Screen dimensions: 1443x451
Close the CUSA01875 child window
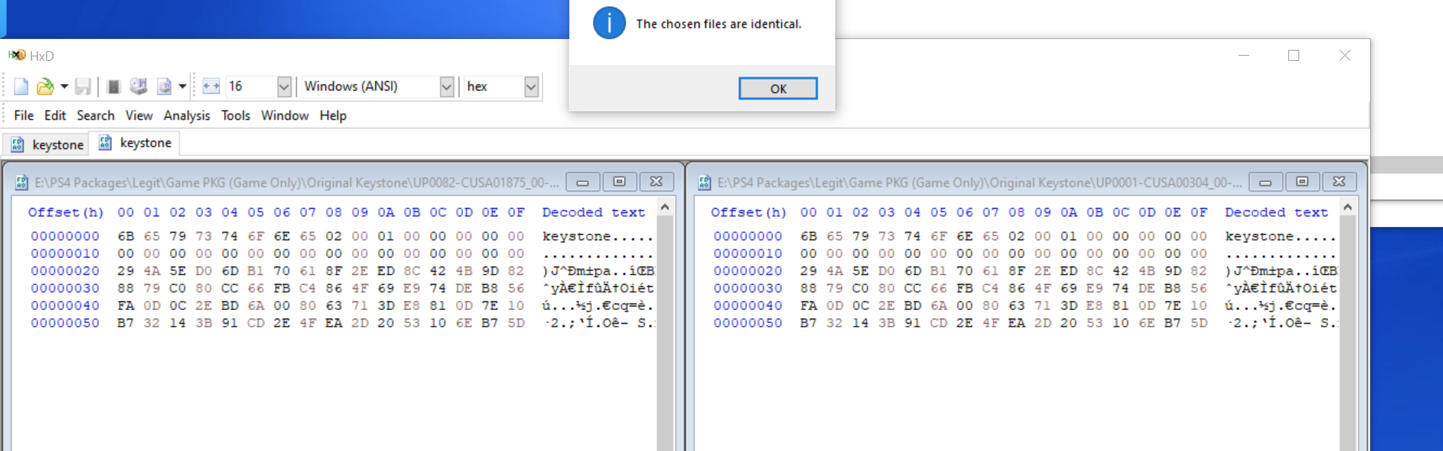(656, 182)
